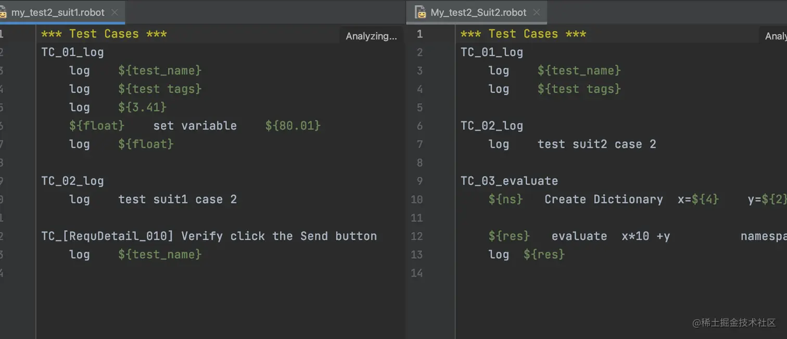Viewport: 787px width, 339px height.
Task: Place cursor on 'test suit2 case 2' text
Action: point(596,144)
